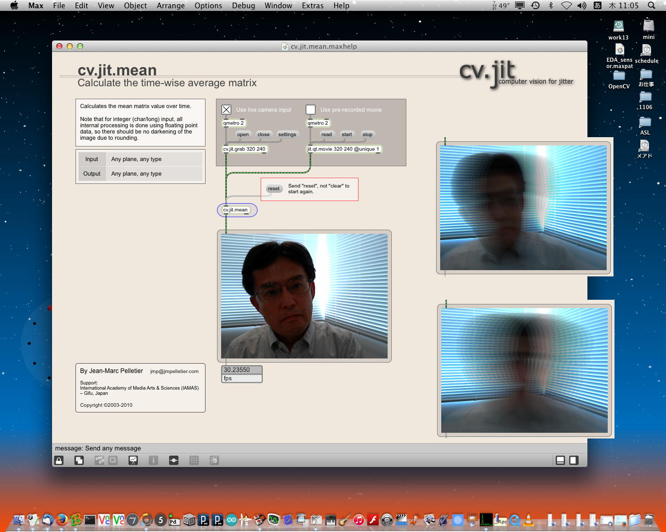Click the 'read' message box
Viewport: 666px width, 532px height.
pyautogui.click(x=326, y=135)
